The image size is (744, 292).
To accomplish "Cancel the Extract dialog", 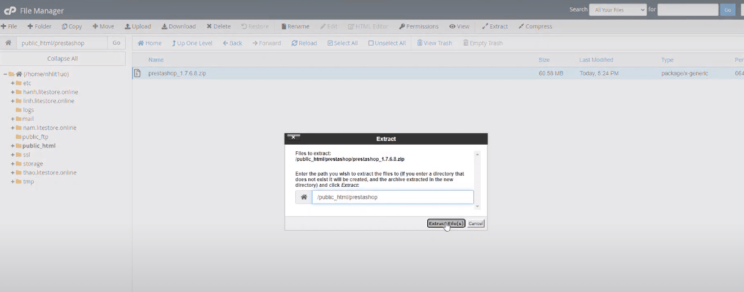I will [476, 223].
